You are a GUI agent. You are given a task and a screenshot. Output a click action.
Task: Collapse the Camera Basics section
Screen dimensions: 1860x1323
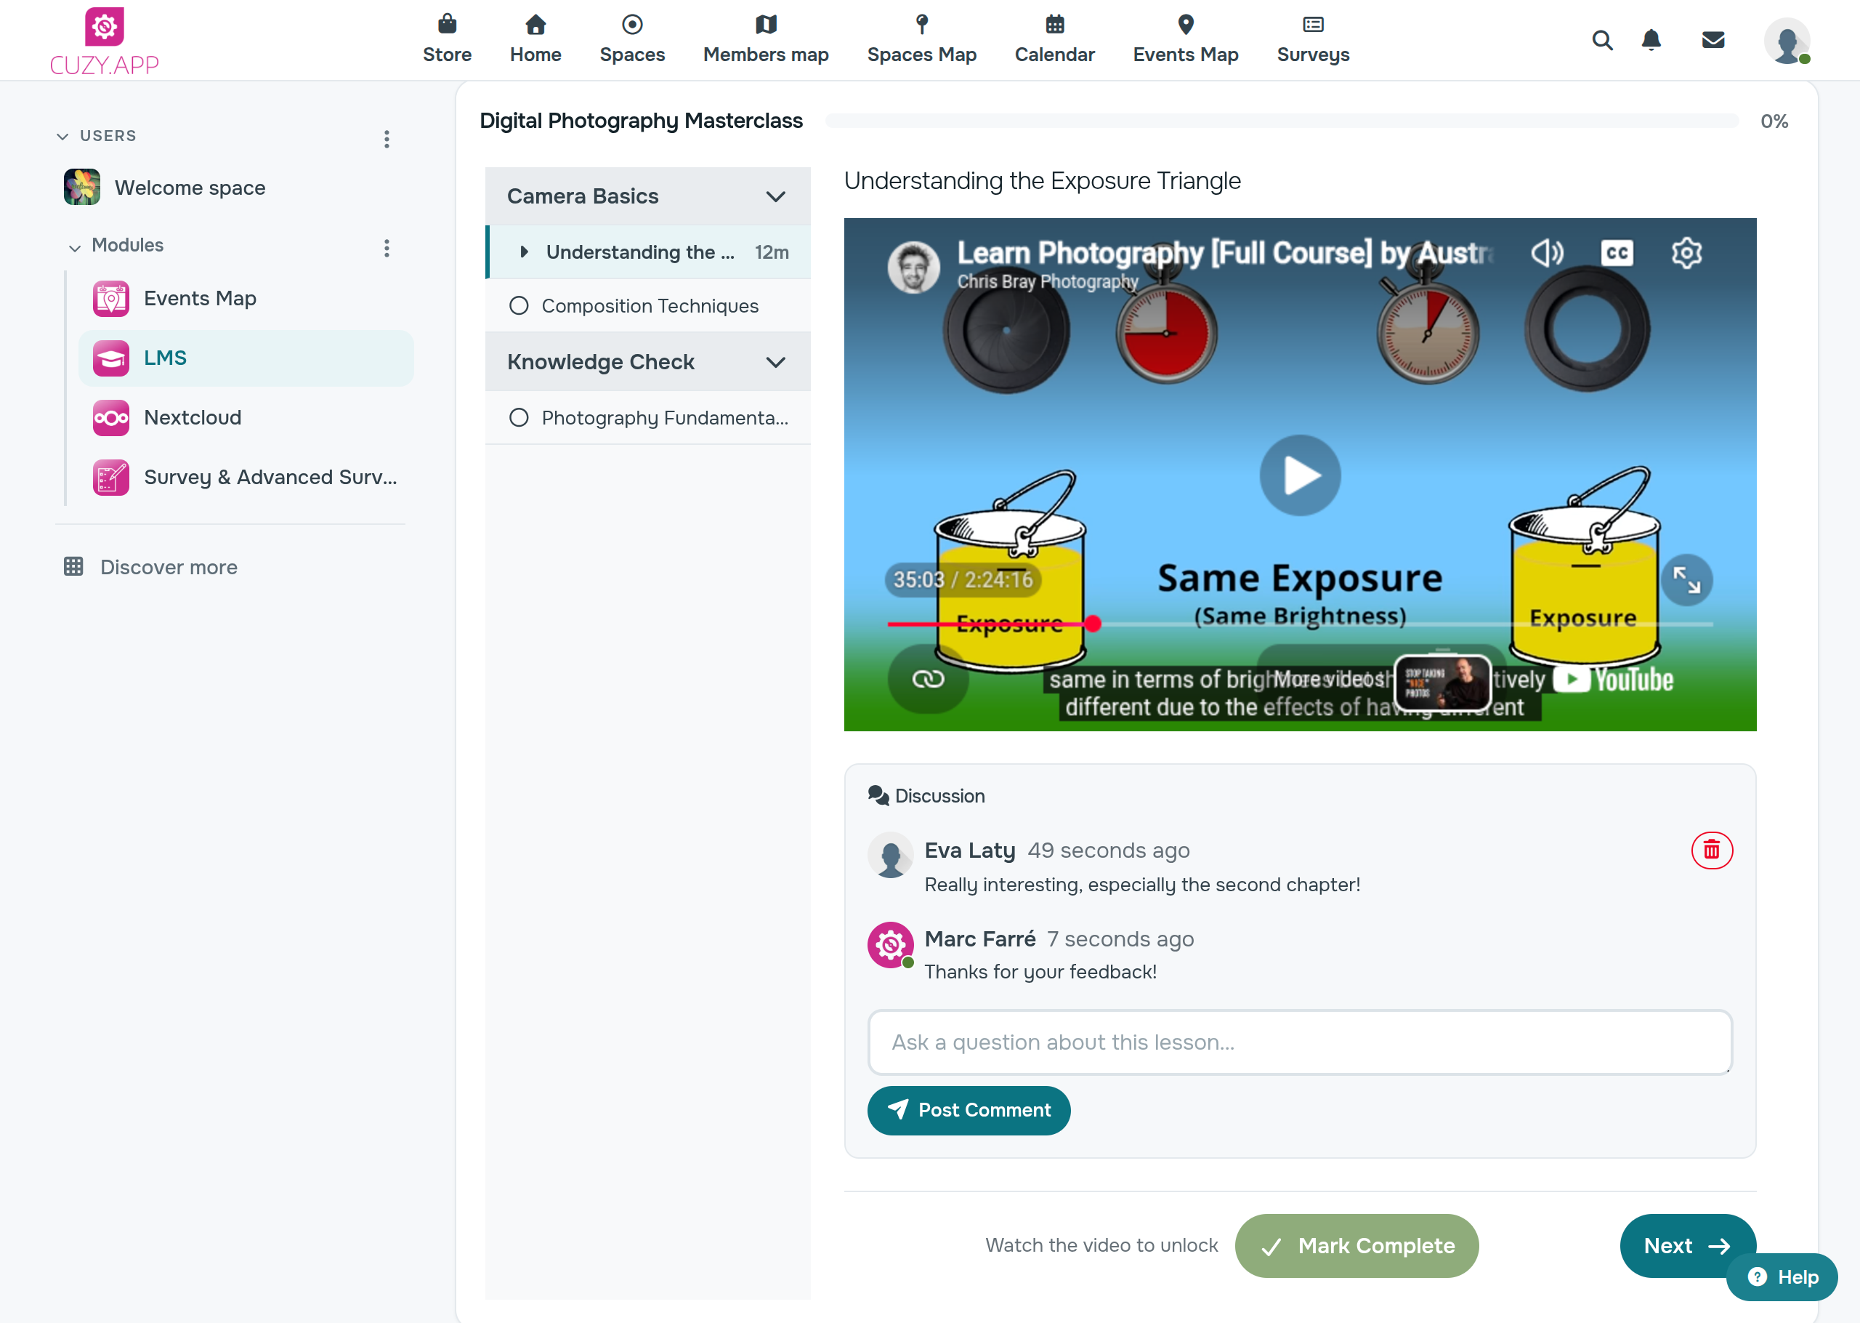(x=775, y=196)
